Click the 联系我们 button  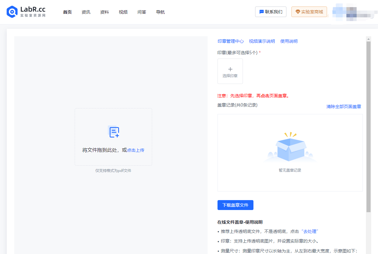tap(271, 12)
